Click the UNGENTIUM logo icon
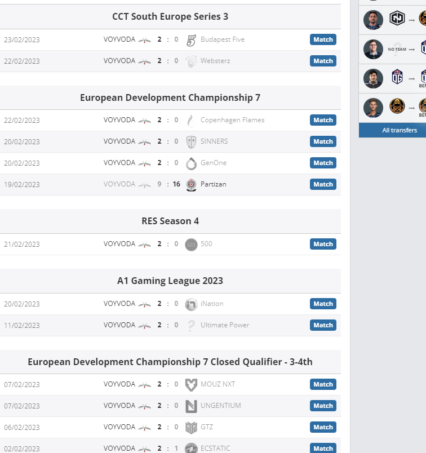 point(191,406)
